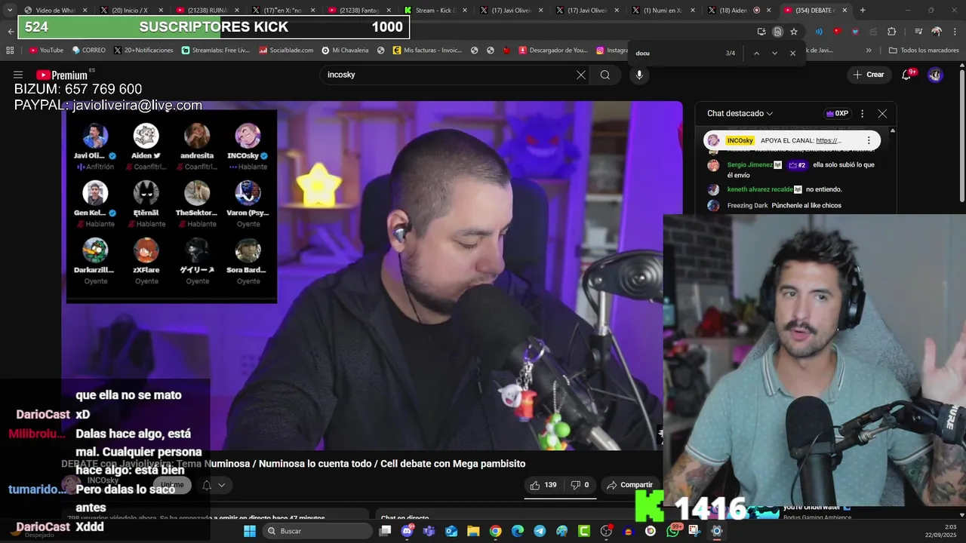Select Sergio Jimenez's chat message

(792, 170)
